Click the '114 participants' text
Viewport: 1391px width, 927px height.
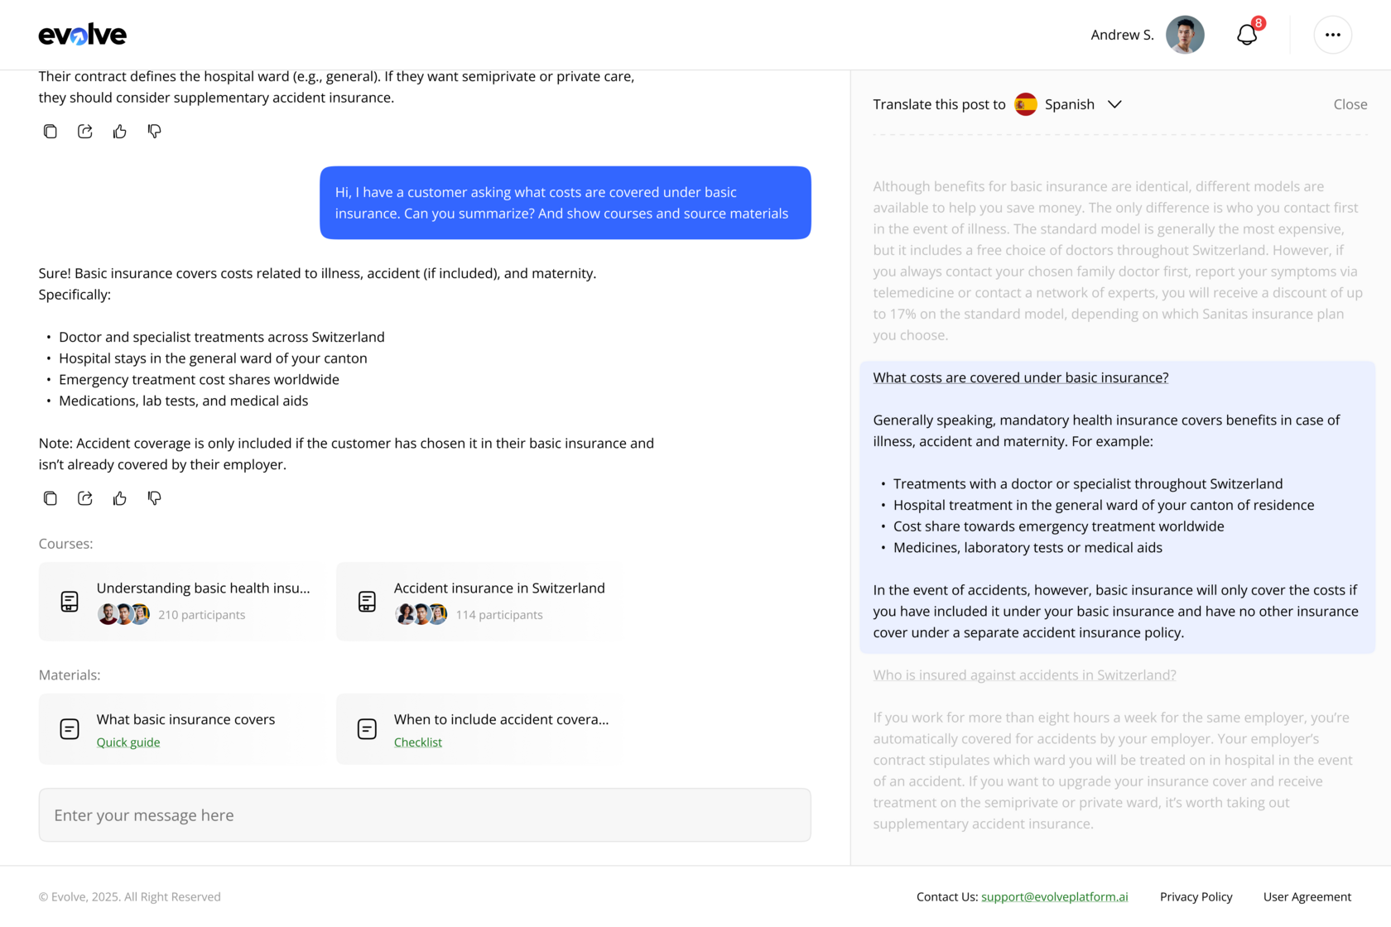[x=499, y=614]
